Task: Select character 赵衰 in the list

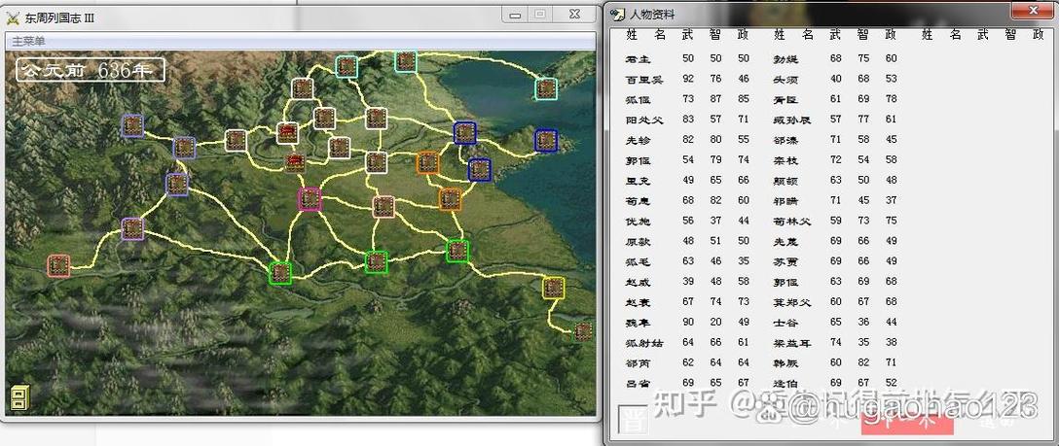Action: click(x=637, y=302)
